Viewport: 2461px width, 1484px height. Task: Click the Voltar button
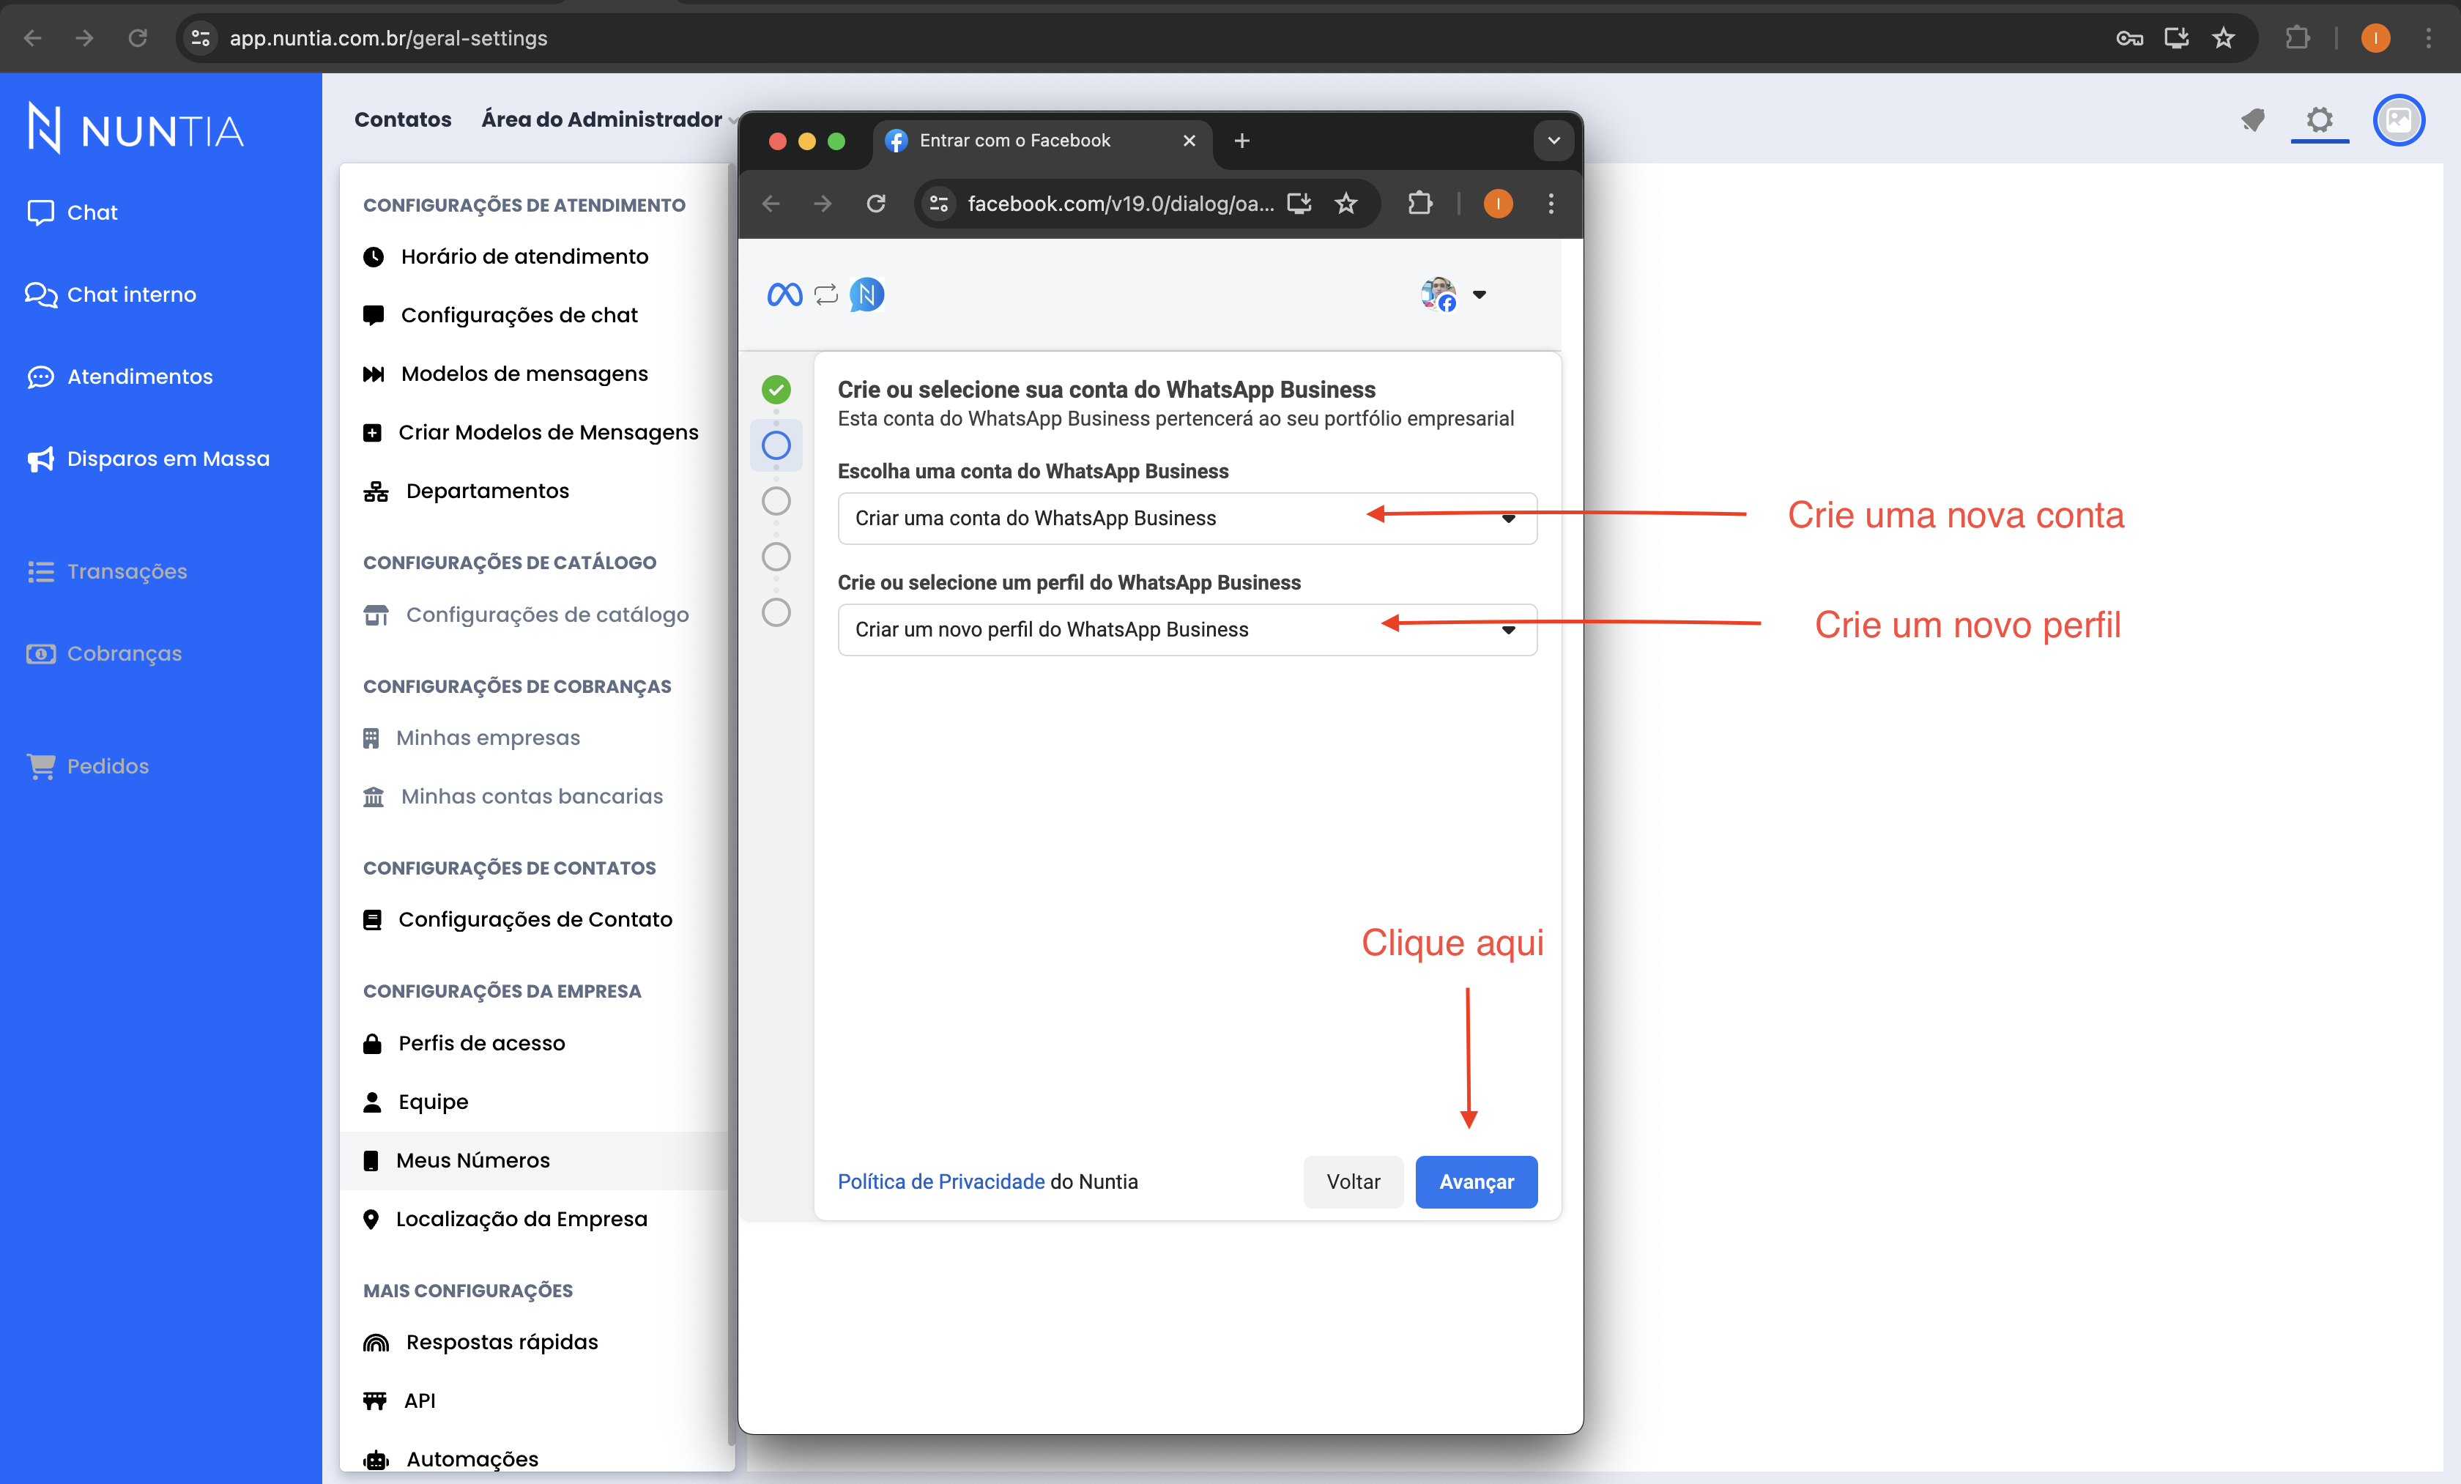point(1354,1181)
